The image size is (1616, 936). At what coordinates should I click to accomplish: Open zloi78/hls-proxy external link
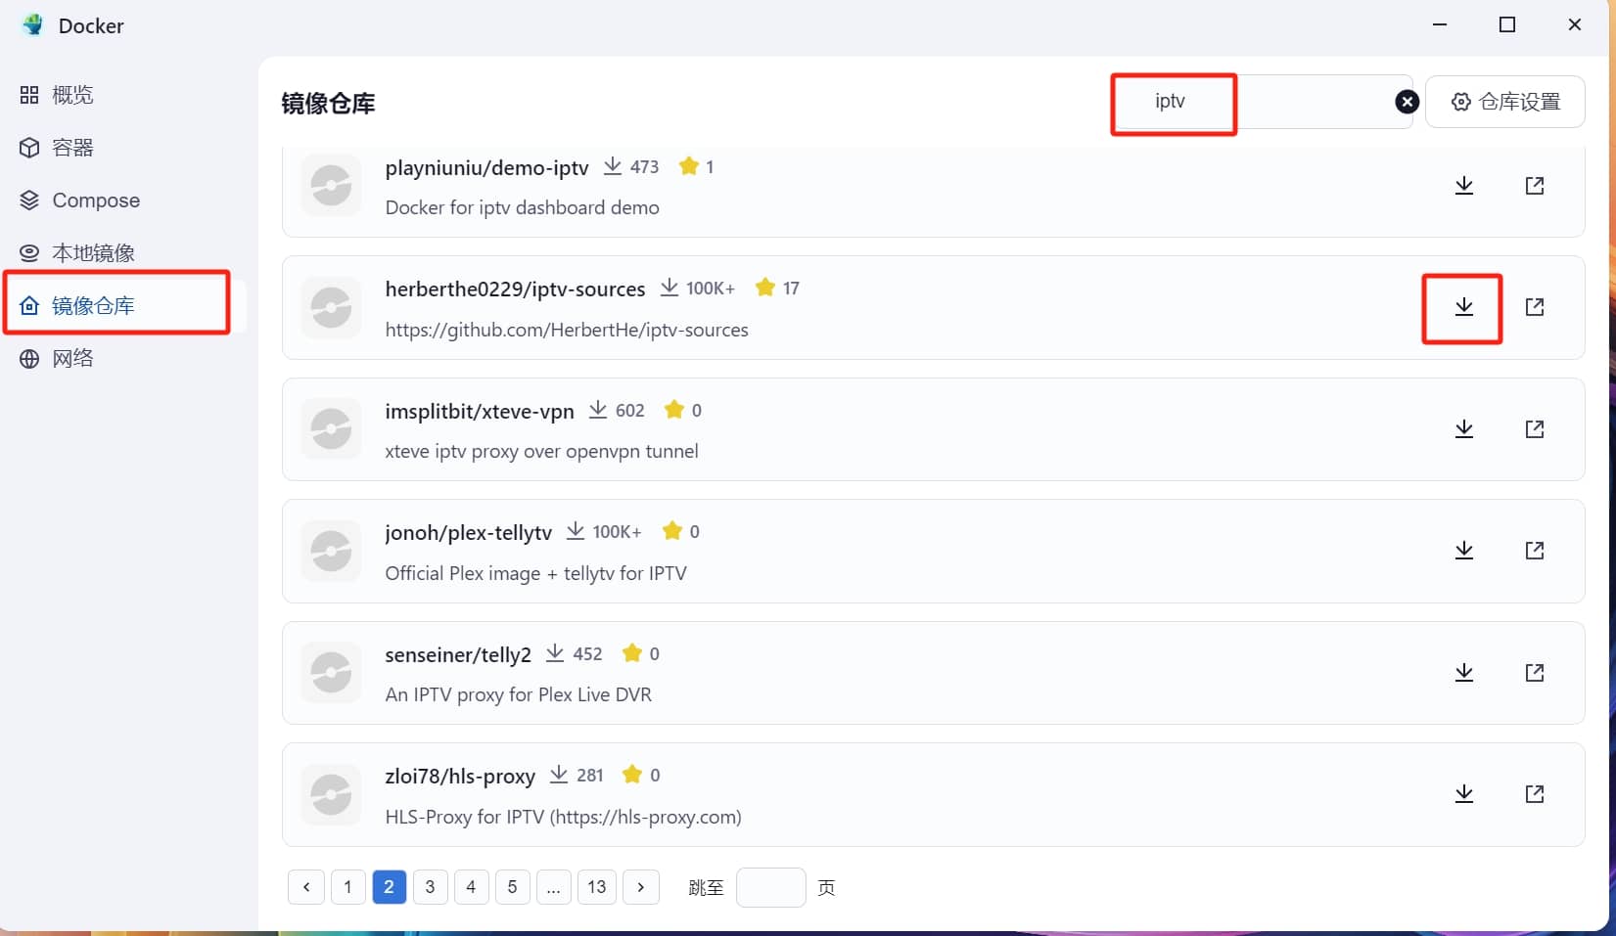[1534, 793]
